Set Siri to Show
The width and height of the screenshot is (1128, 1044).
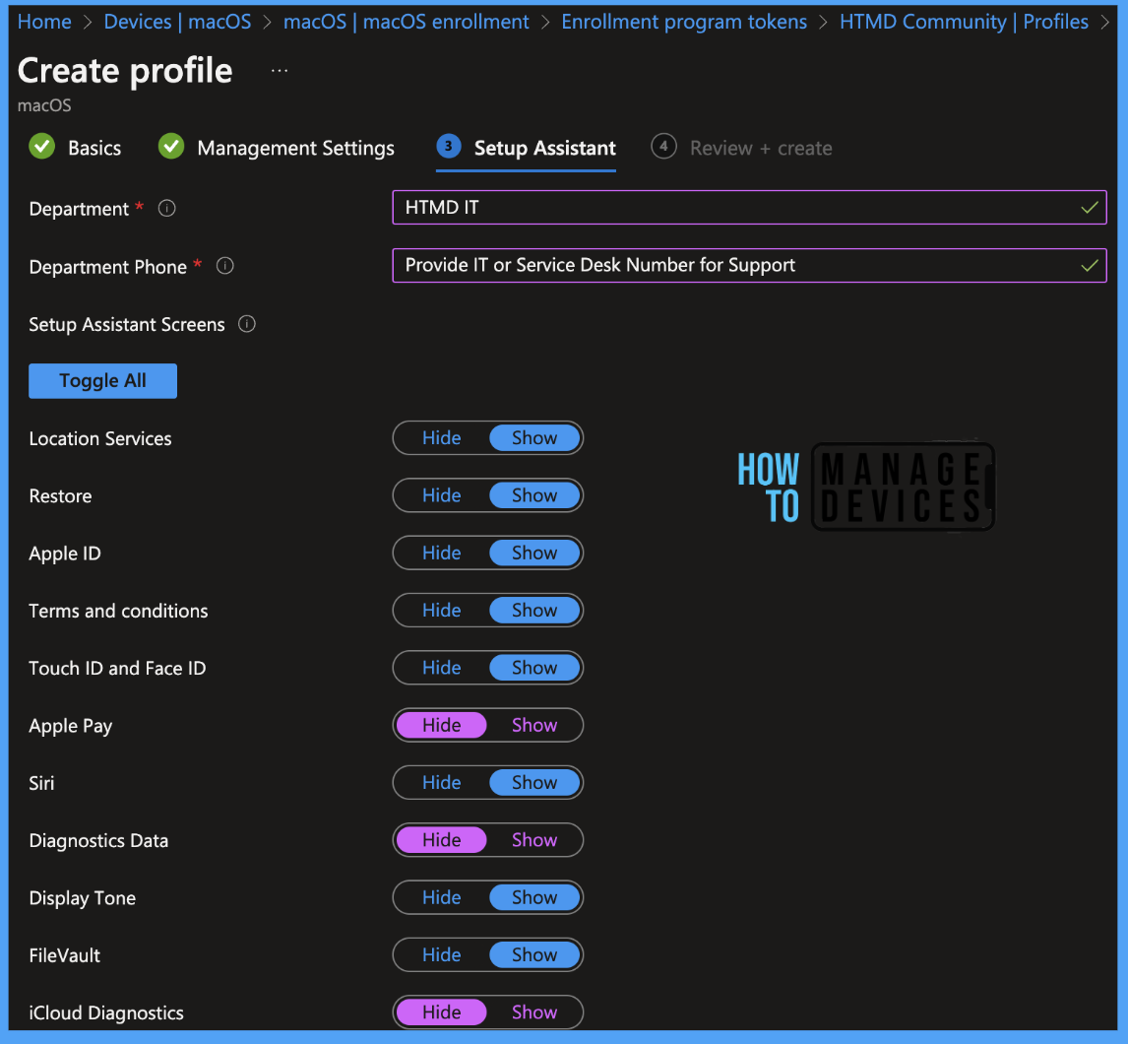(534, 783)
